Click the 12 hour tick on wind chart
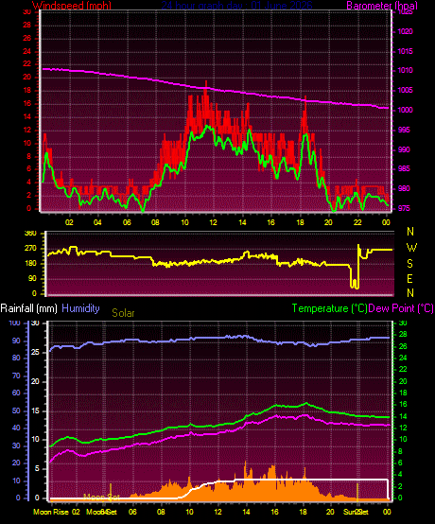Image resolution: width=435 pixels, height=524 pixels. [x=213, y=222]
